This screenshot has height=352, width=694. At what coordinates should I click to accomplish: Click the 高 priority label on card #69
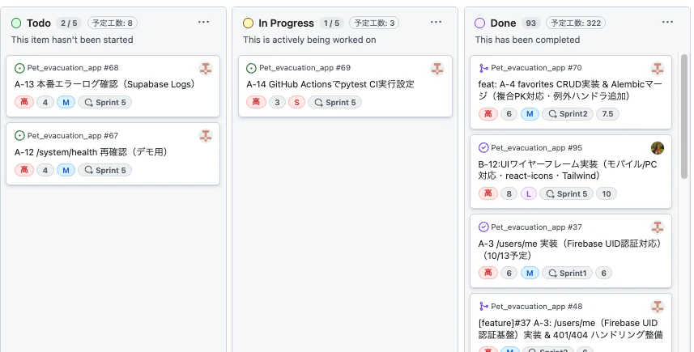tap(256, 103)
